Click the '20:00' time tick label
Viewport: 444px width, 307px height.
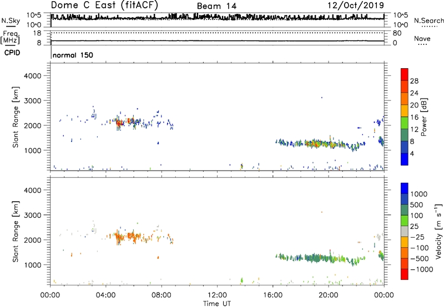tap(329, 295)
